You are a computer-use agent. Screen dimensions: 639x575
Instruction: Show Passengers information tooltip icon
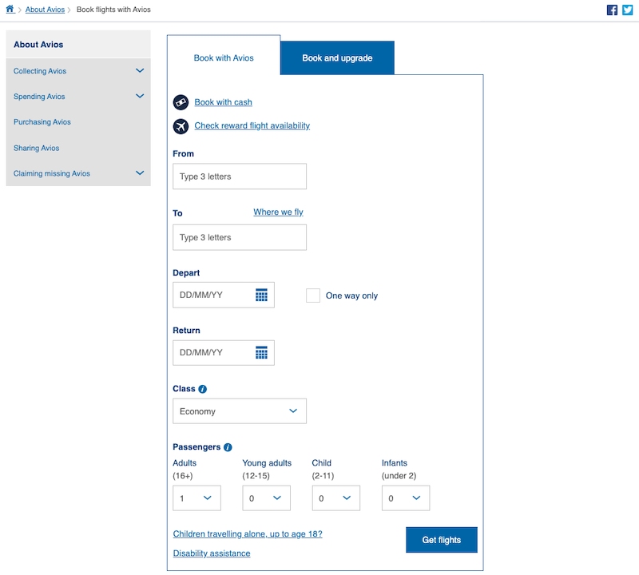coord(228,447)
